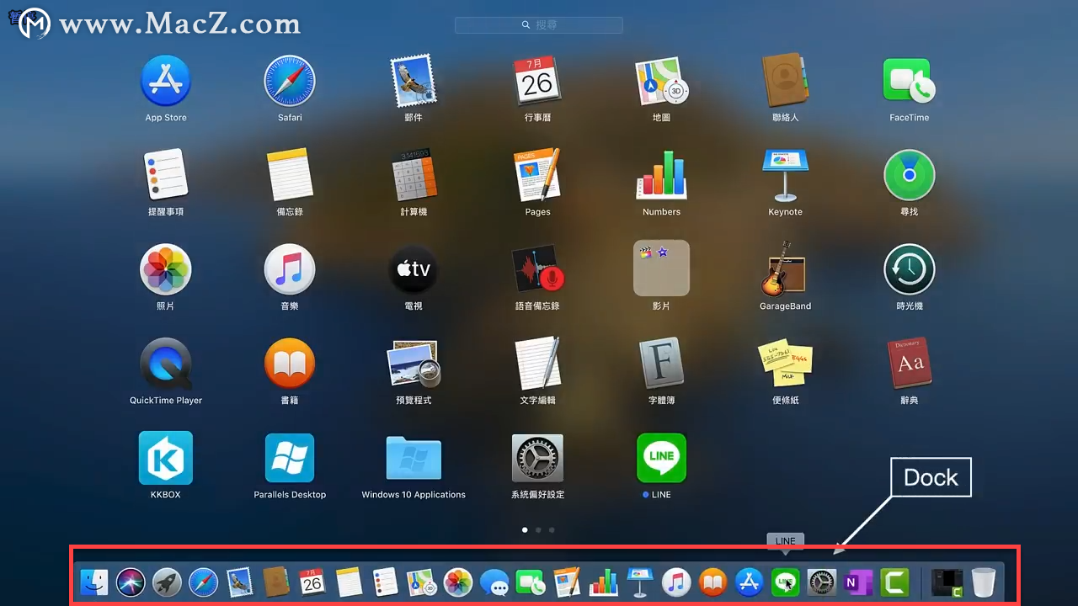Open App Store from the Launchpad grid
The width and height of the screenshot is (1078, 606).
pyautogui.click(x=166, y=82)
